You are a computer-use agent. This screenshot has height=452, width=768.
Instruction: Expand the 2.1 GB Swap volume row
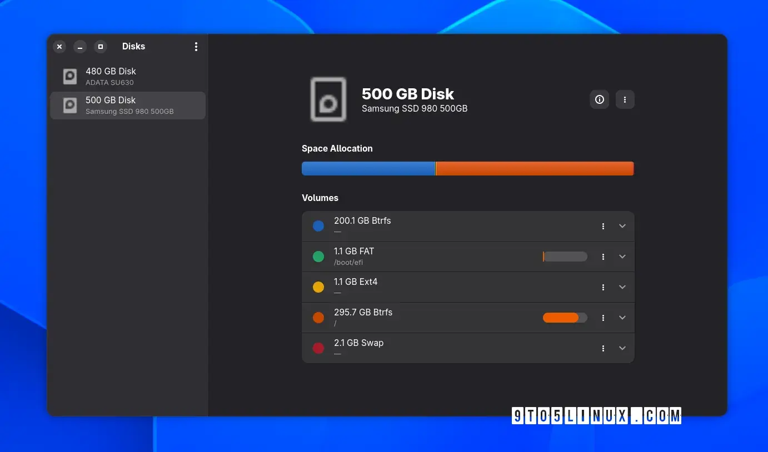(x=622, y=348)
